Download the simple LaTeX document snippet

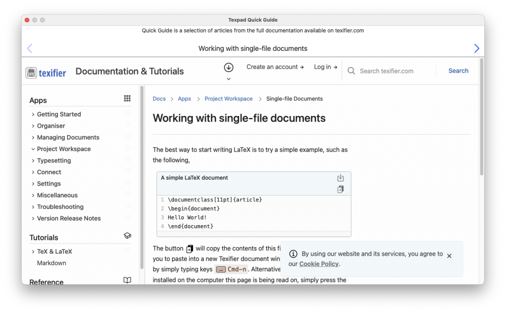pyautogui.click(x=340, y=178)
